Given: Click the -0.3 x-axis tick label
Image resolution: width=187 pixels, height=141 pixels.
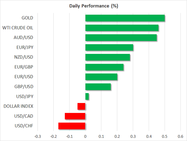Looking at the screenshot, I should [37, 136].
